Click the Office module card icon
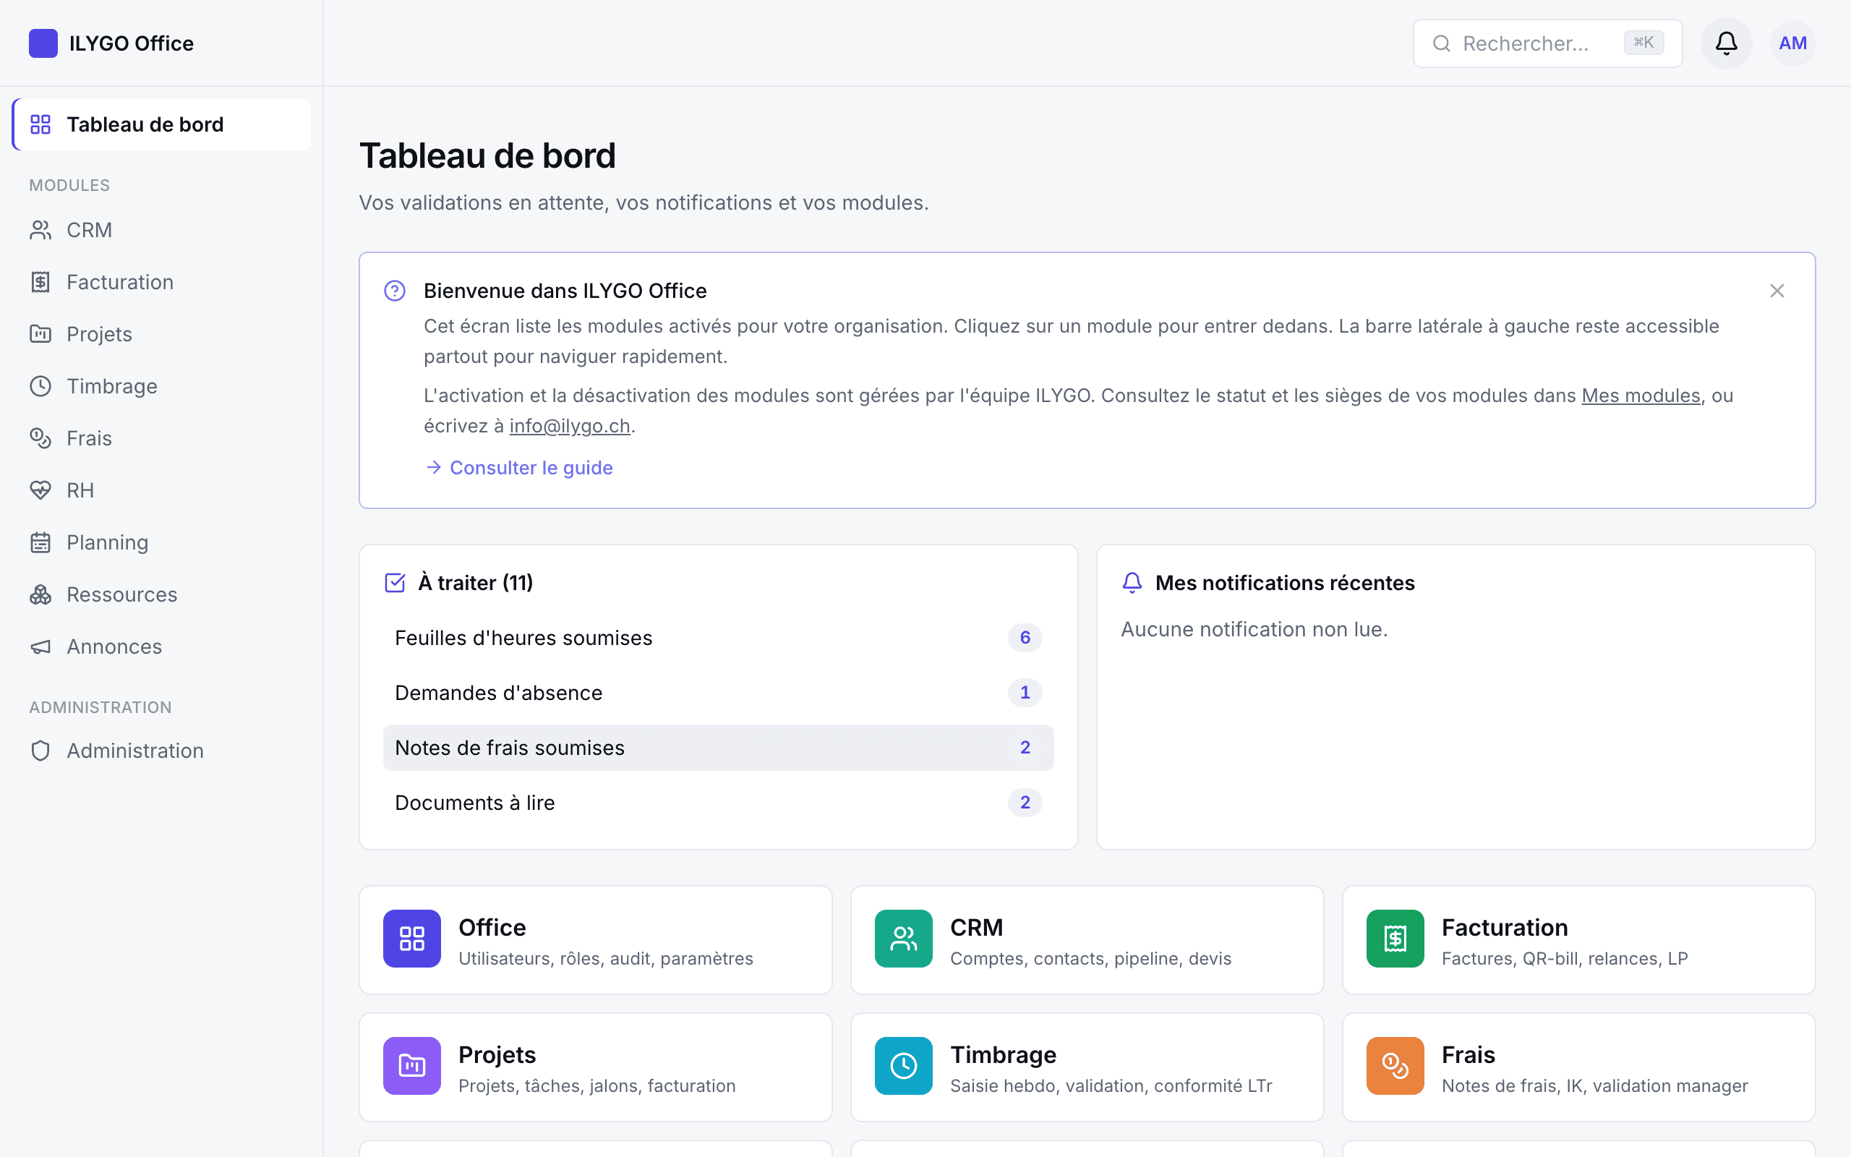Viewport: 1851px width, 1157px height. click(412, 939)
